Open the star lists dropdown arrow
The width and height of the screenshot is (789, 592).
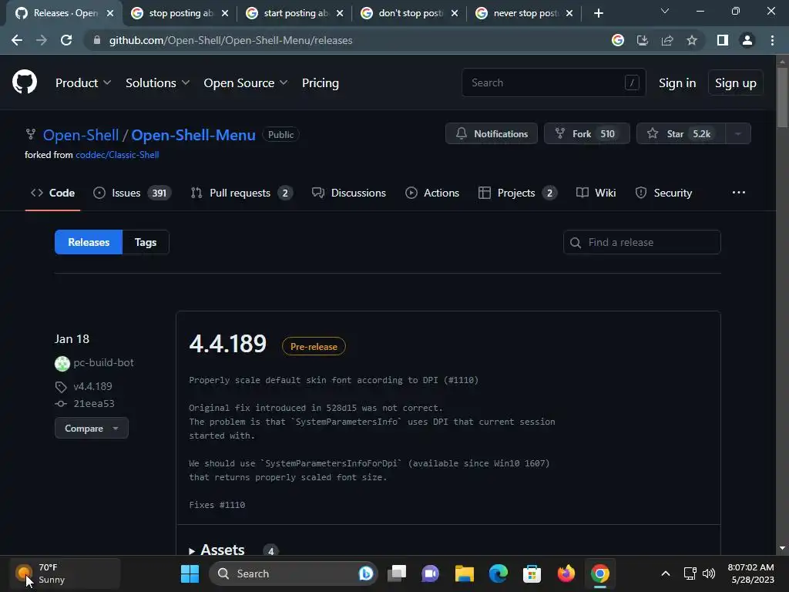tap(738, 134)
